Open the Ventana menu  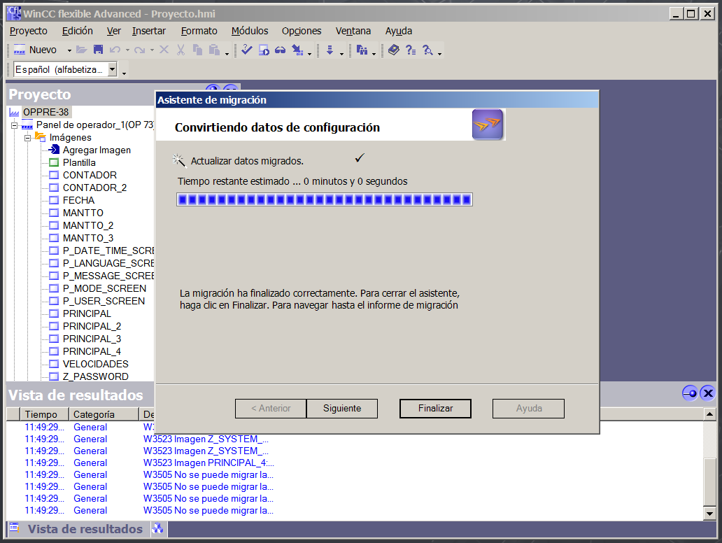(x=353, y=31)
